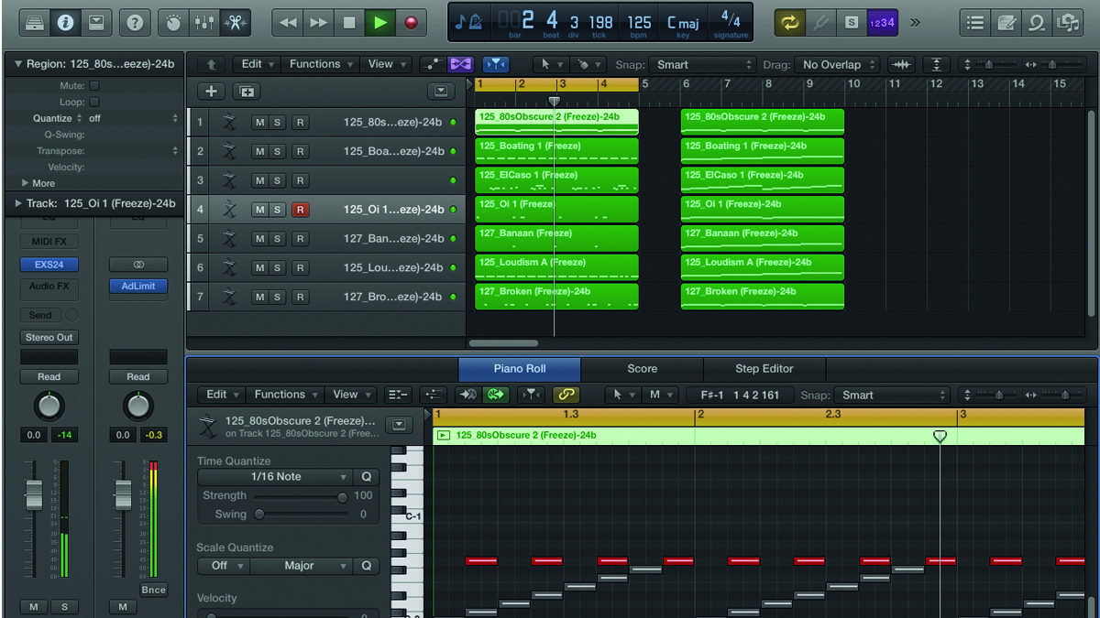Screen dimensions: 1100x618
Task: Click the green Play button
Action: point(379,23)
